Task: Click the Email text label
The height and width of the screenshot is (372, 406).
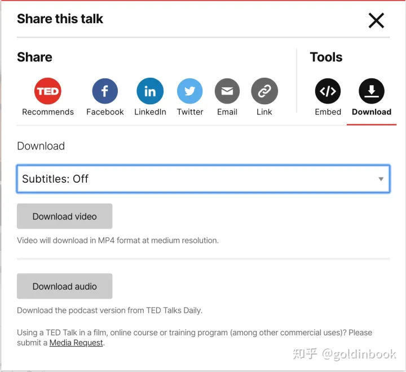Action: click(227, 112)
